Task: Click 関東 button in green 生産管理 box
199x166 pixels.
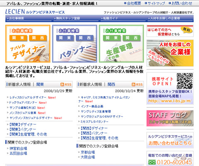Action: (112, 38)
